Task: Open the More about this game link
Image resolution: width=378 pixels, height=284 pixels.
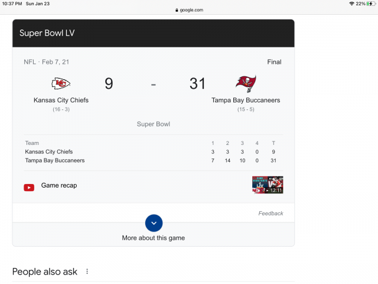Action: tap(154, 238)
